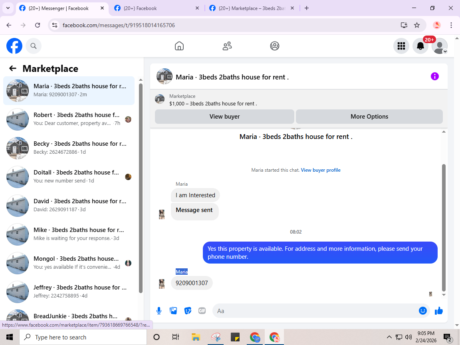Open the tab search dropdown arrow
The image size is (460, 345).
[x=8, y=8]
